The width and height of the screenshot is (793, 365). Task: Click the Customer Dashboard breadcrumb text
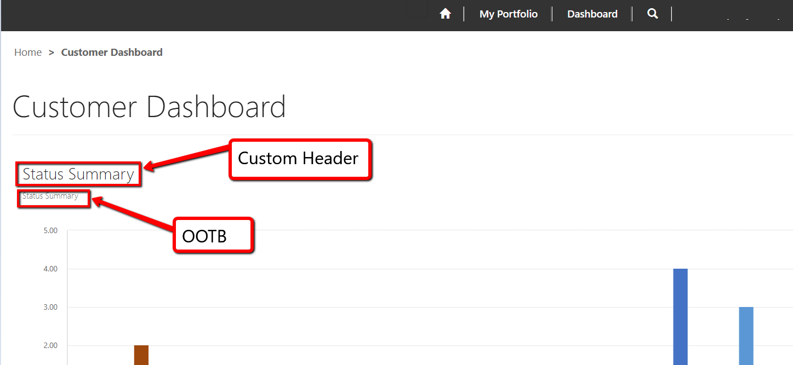112,53
